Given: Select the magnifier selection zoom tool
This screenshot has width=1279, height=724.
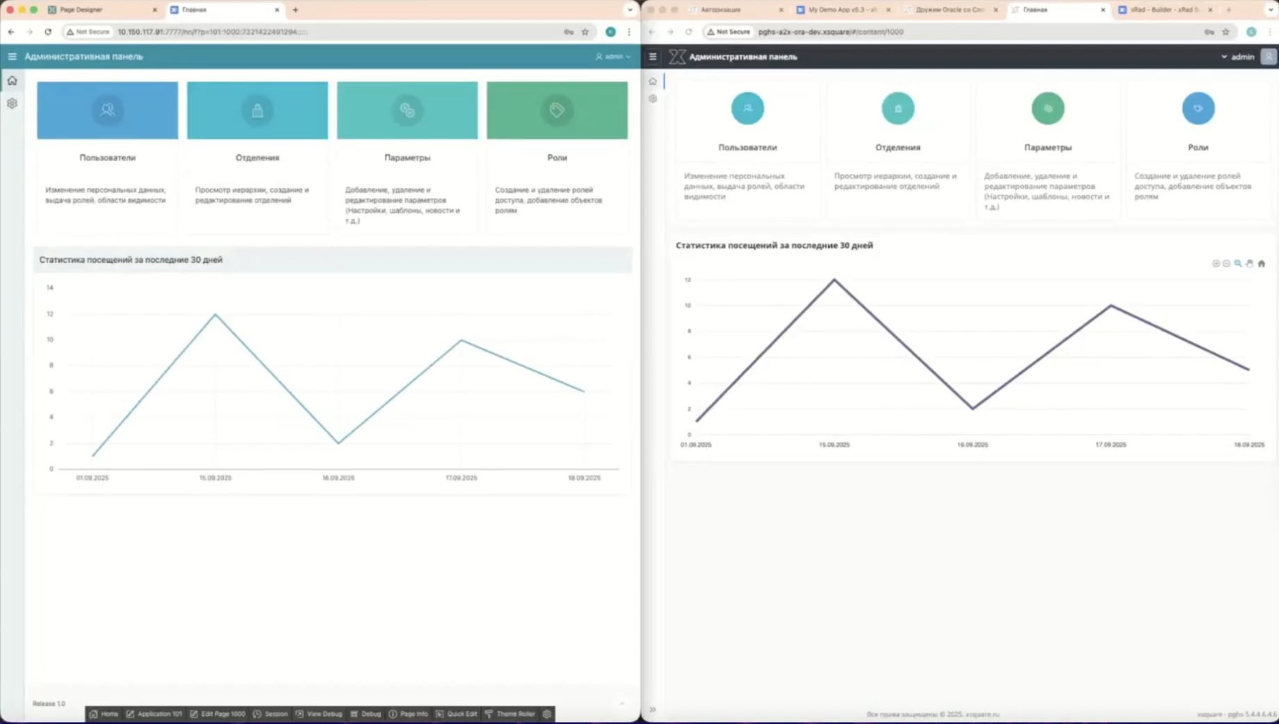Looking at the screenshot, I should point(1238,263).
